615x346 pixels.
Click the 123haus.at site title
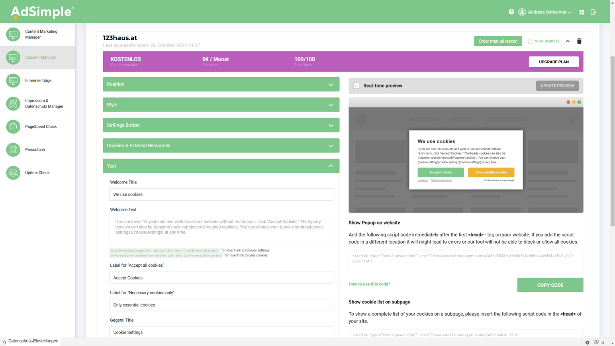point(120,38)
